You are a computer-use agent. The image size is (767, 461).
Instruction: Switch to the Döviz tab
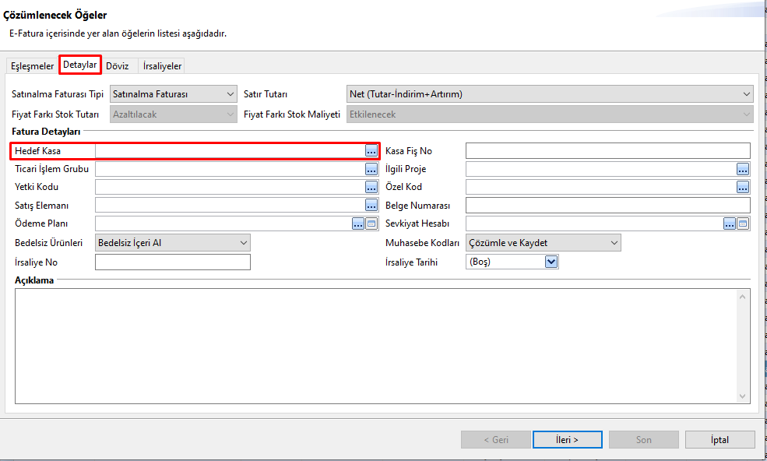click(117, 66)
